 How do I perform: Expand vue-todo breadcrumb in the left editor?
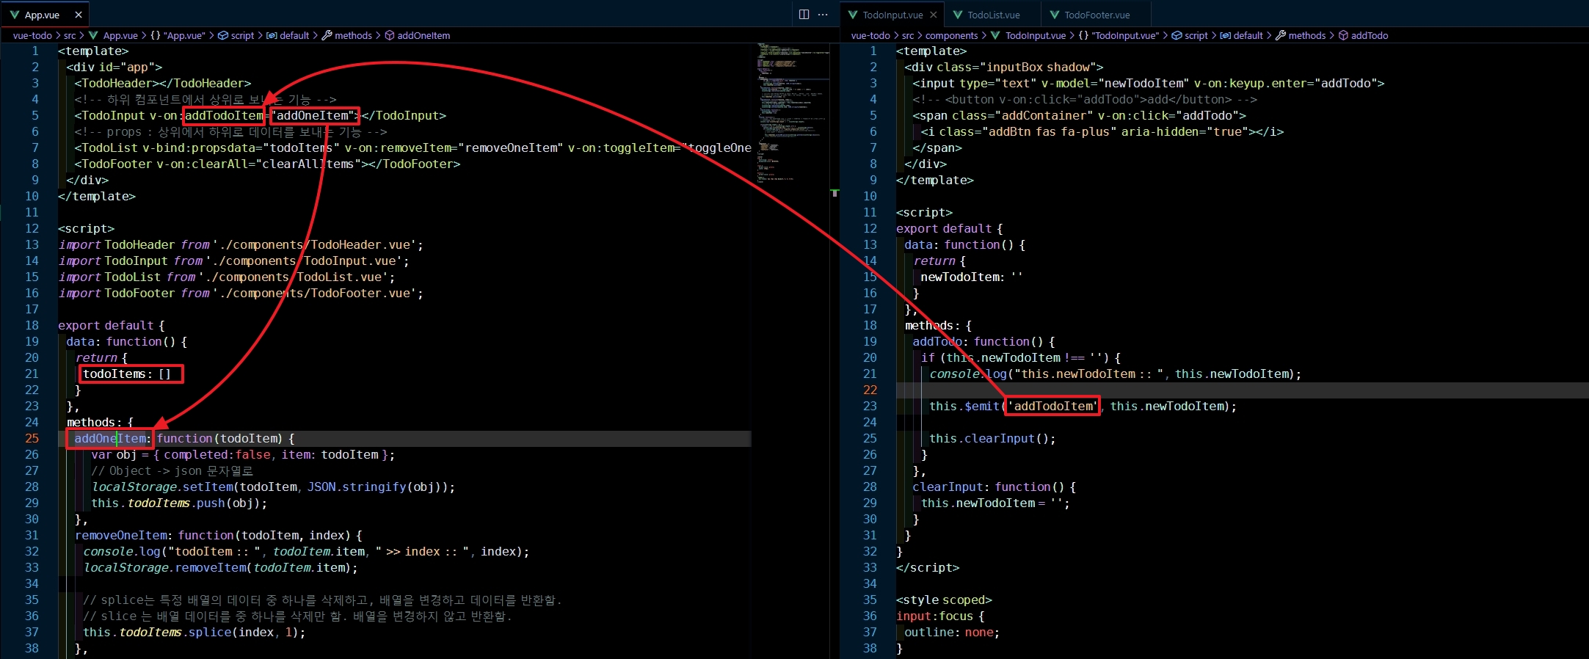(32, 35)
